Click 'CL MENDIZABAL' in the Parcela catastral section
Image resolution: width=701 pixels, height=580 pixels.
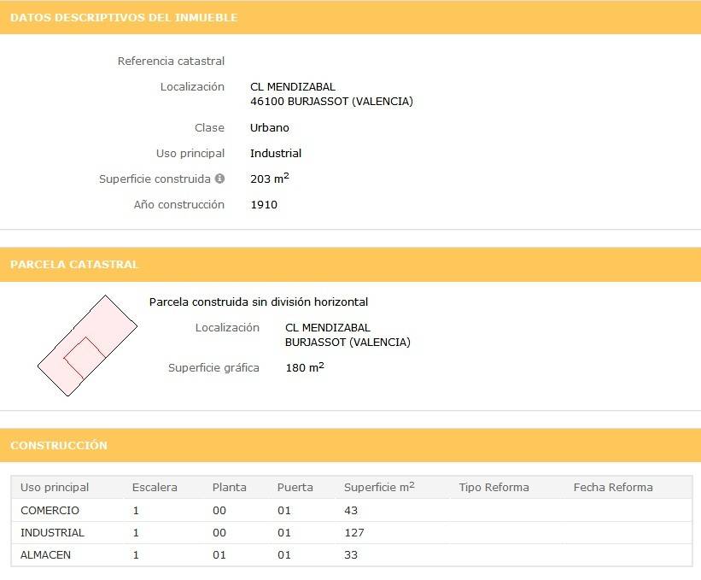point(328,328)
